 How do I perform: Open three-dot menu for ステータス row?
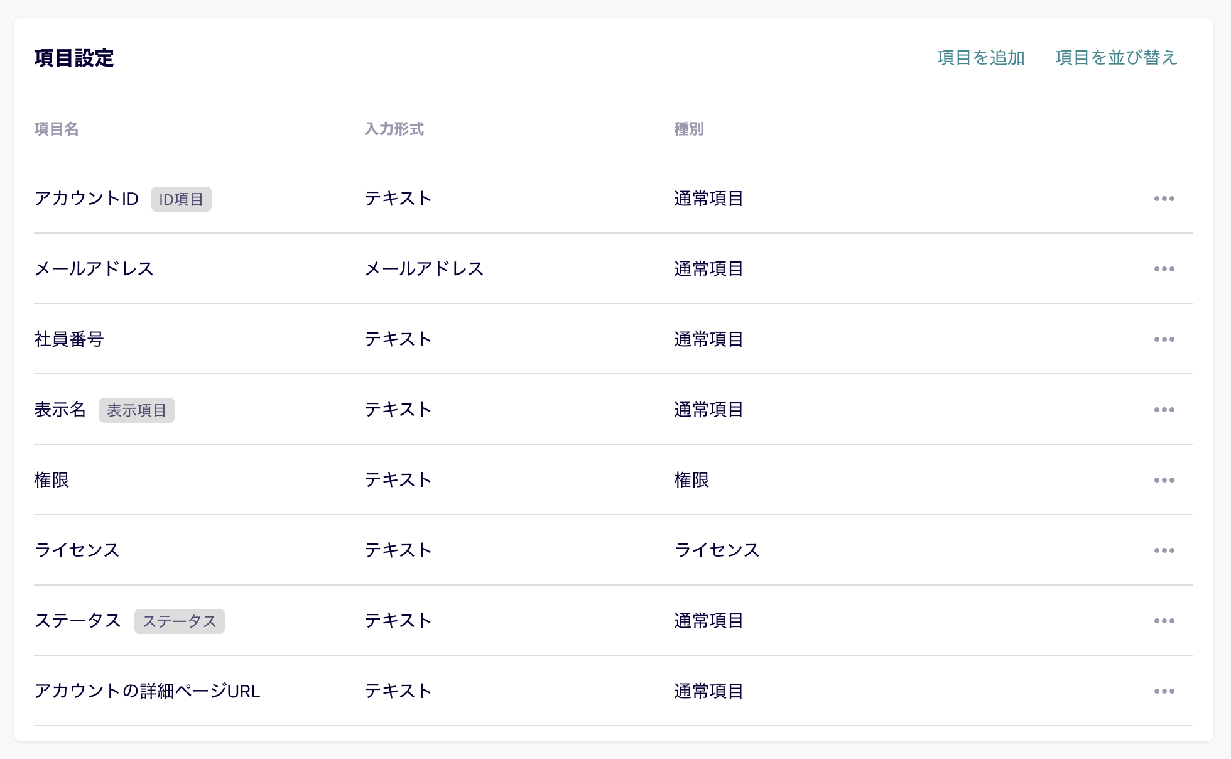1164,621
